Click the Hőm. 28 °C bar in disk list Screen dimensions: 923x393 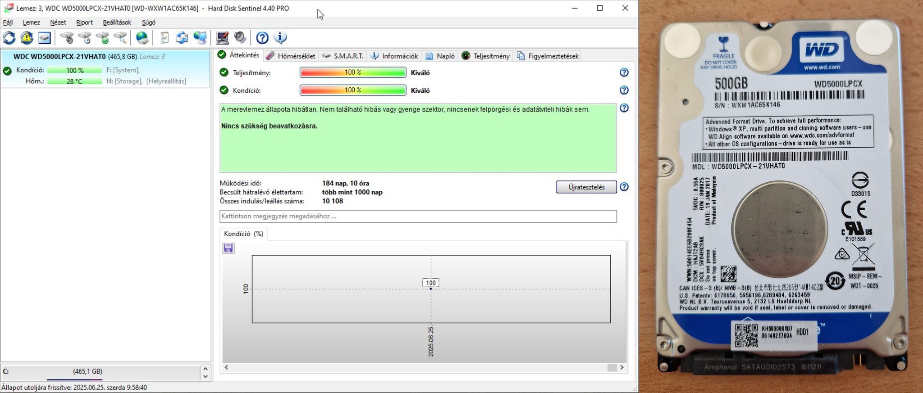[x=74, y=81]
